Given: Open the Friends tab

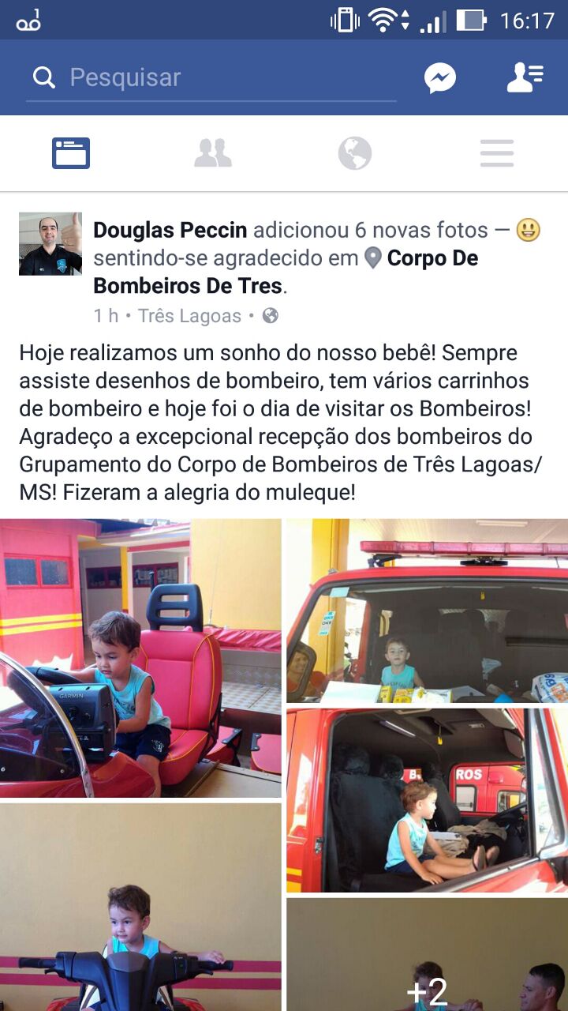Looking at the screenshot, I should [213, 153].
